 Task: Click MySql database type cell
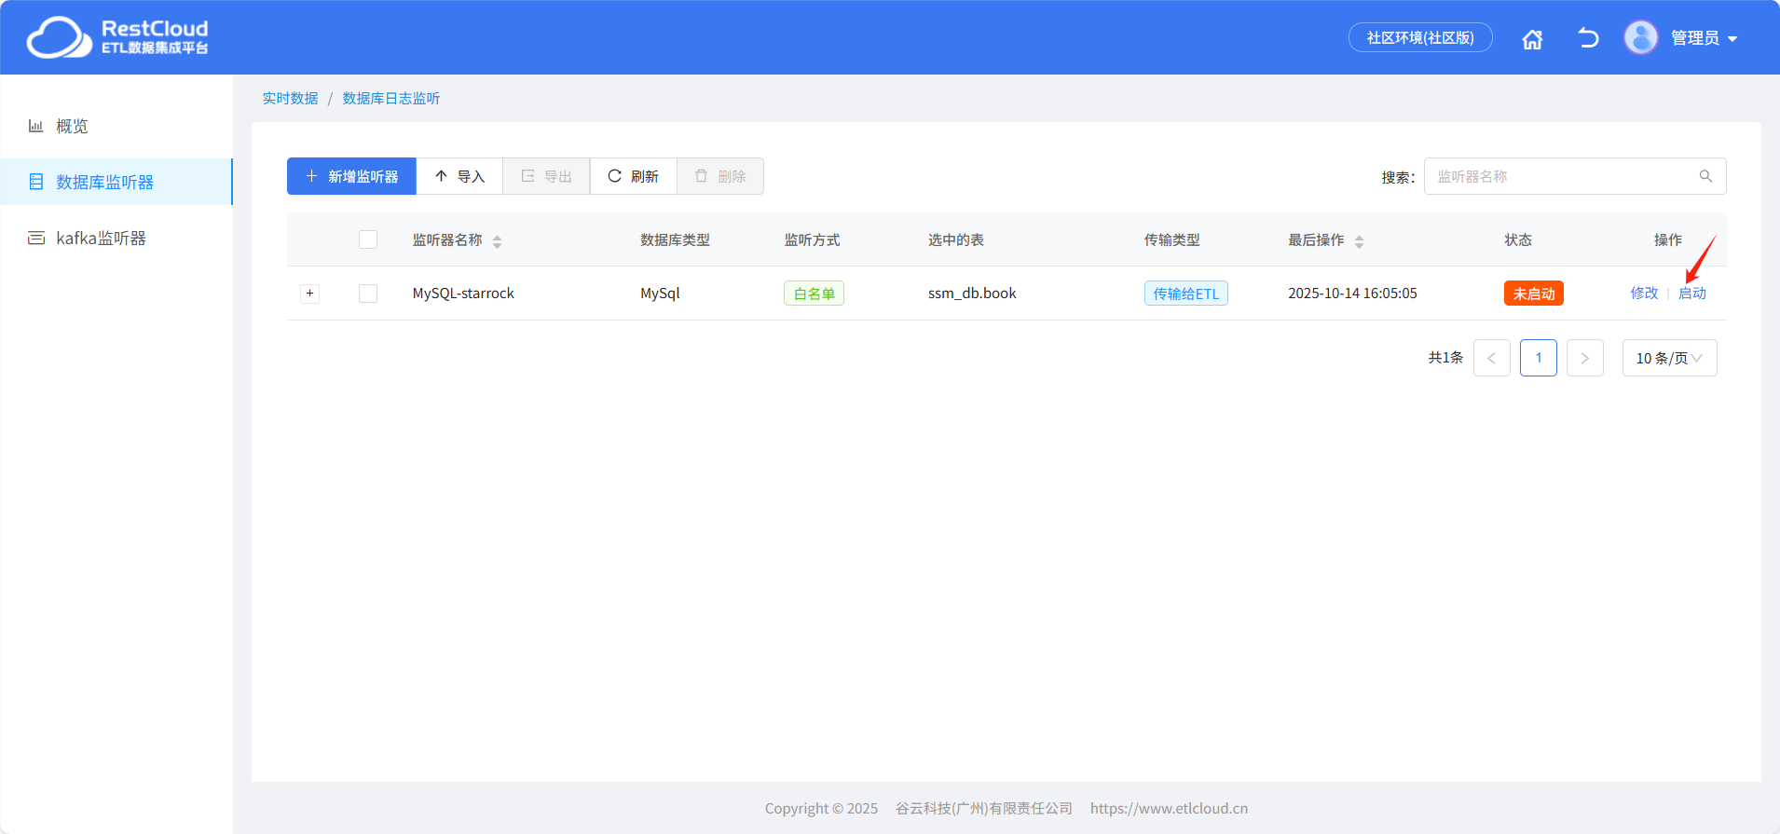[660, 293]
